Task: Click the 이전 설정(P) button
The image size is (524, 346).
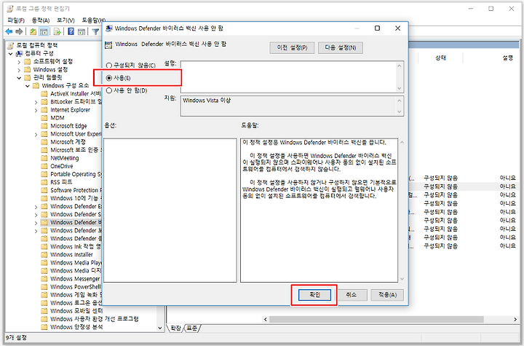Action: [x=292, y=47]
